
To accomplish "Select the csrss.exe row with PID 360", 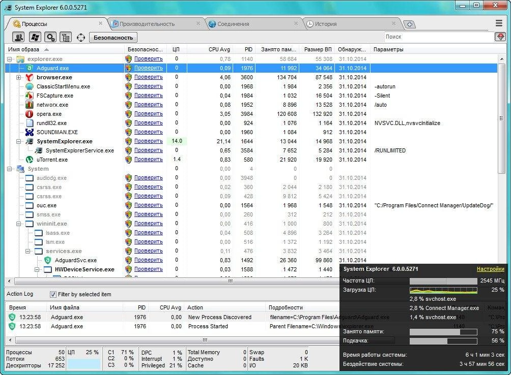I will tap(251, 187).
